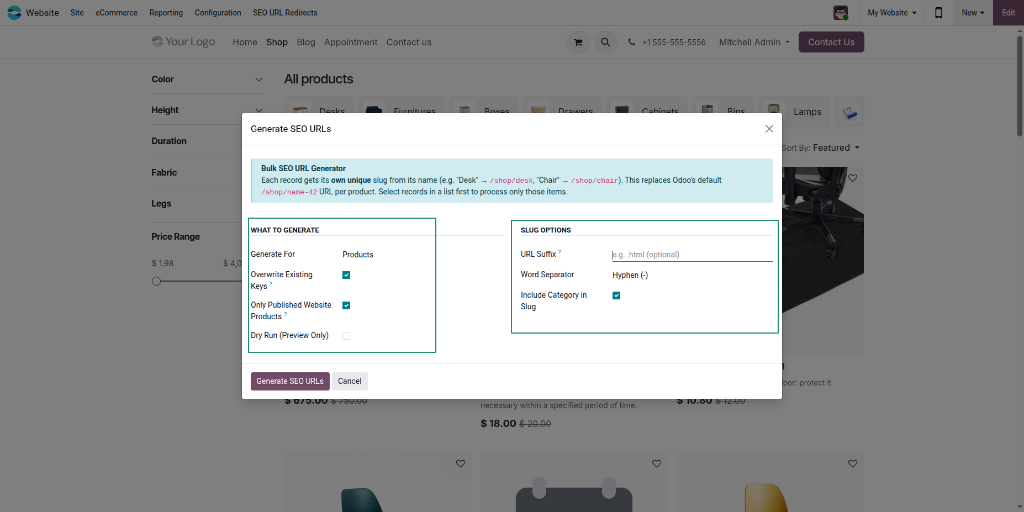
Task: Close the Generate SEO URLs dialog
Action: (x=769, y=129)
